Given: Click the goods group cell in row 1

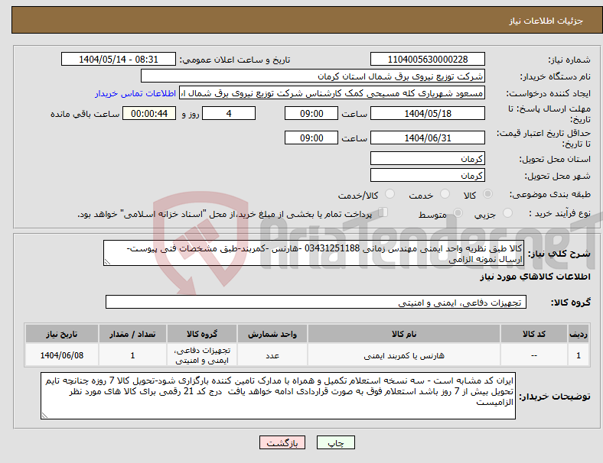Looking at the screenshot, I should (202, 355).
